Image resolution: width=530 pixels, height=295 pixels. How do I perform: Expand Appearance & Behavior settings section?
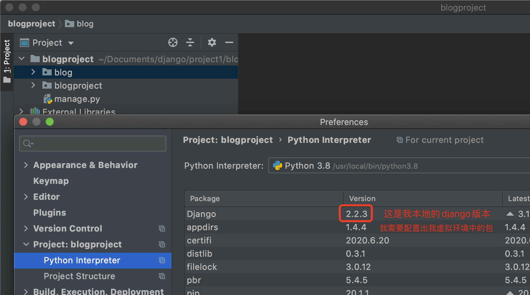26,165
